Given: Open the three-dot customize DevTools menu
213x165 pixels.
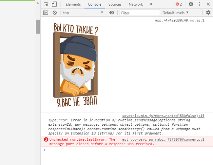Looking at the screenshot, I should pyautogui.click(x=200, y=4).
